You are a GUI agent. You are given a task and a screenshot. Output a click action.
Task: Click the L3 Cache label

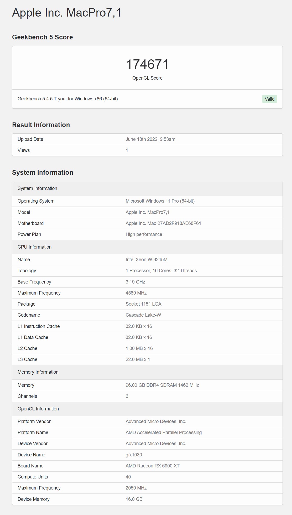(x=28, y=359)
